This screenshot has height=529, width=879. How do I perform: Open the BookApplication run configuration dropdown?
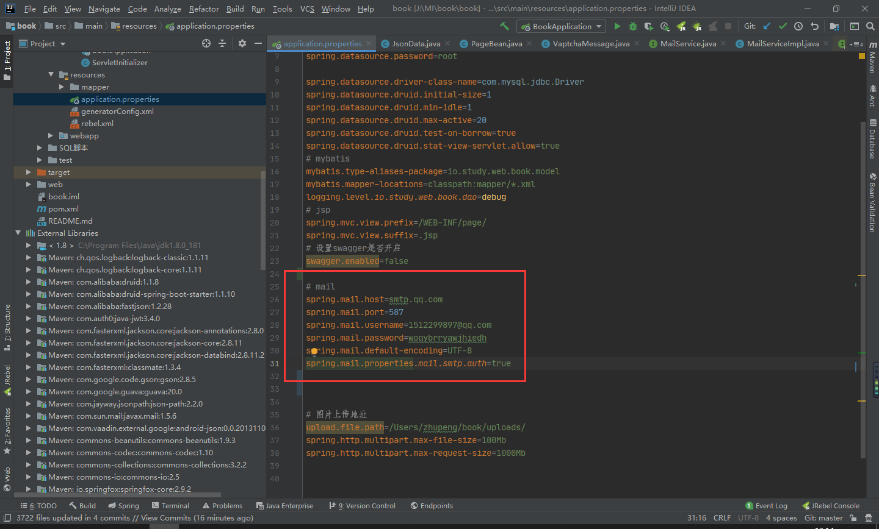click(560, 26)
